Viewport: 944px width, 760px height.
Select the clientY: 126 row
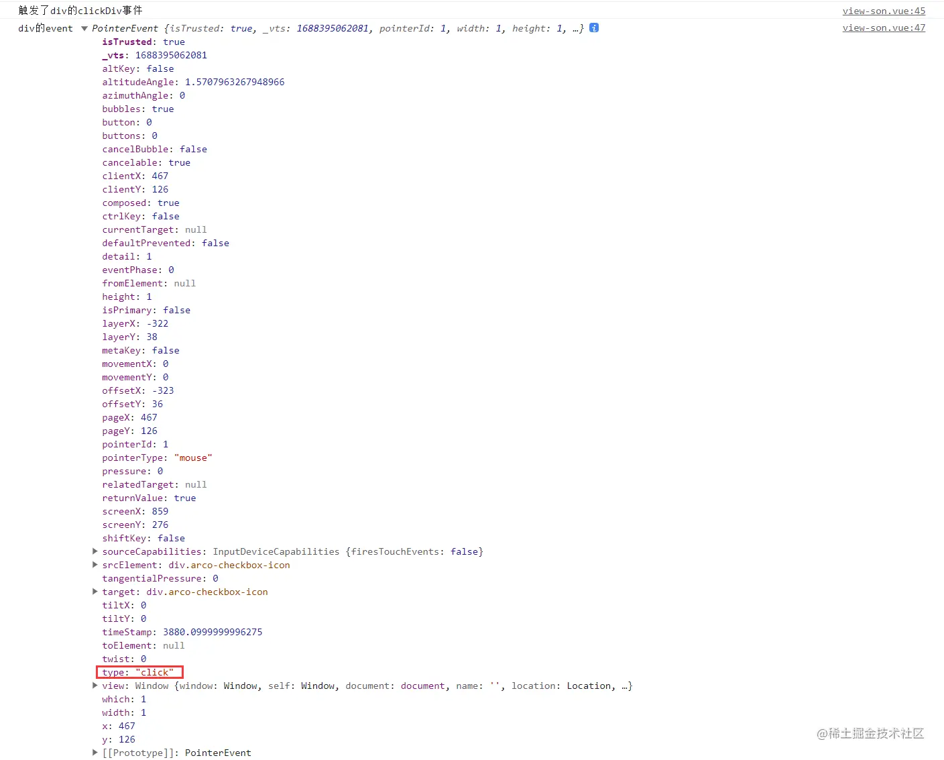[135, 189]
